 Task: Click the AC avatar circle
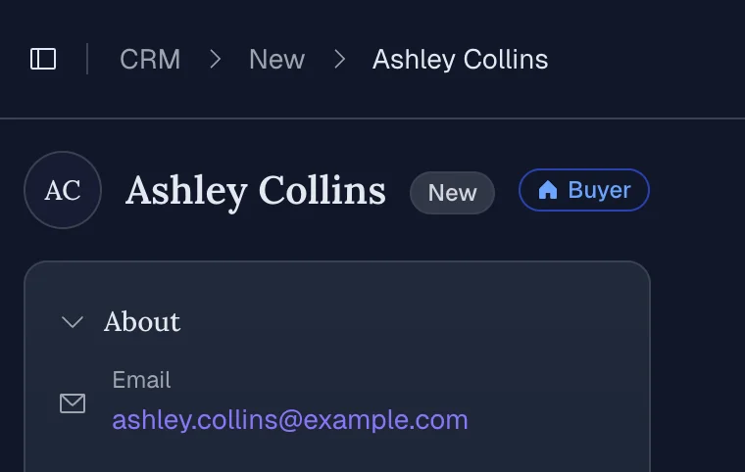click(63, 190)
